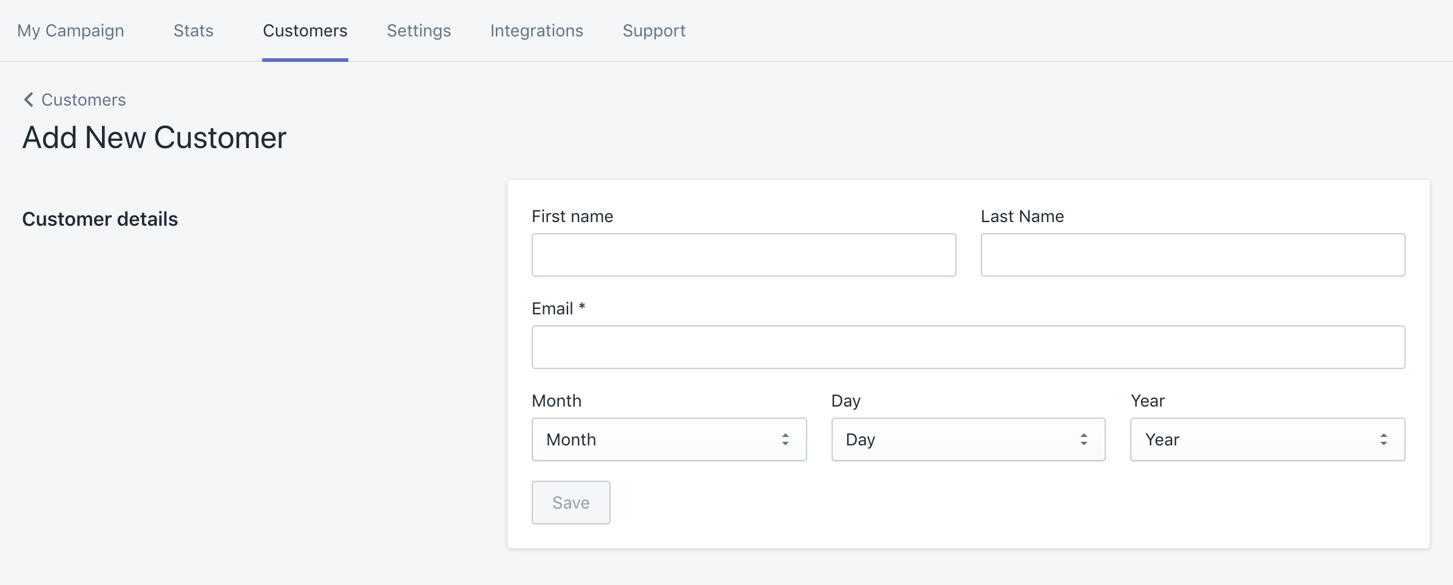Open the Year dropdown

(1266, 439)
